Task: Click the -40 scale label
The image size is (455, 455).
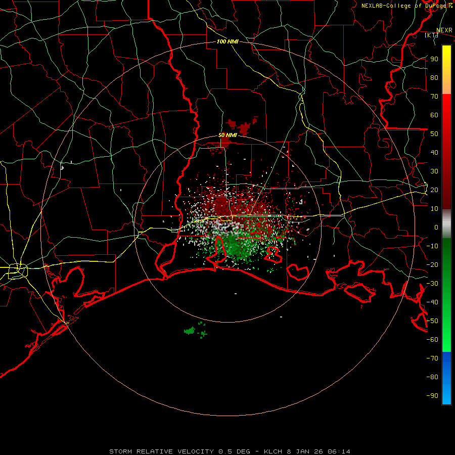Action: (432, 302)
